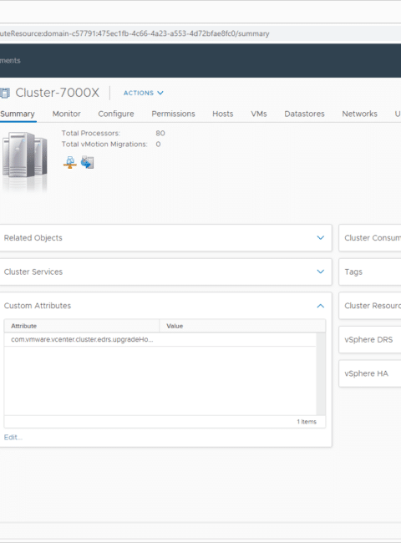Open the Datastores tab
This screenshot has width=401, height=543.
304,114
